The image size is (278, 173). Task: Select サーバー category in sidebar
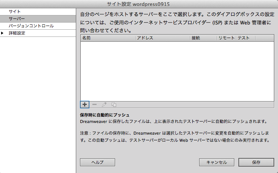[x=38, y=19]
